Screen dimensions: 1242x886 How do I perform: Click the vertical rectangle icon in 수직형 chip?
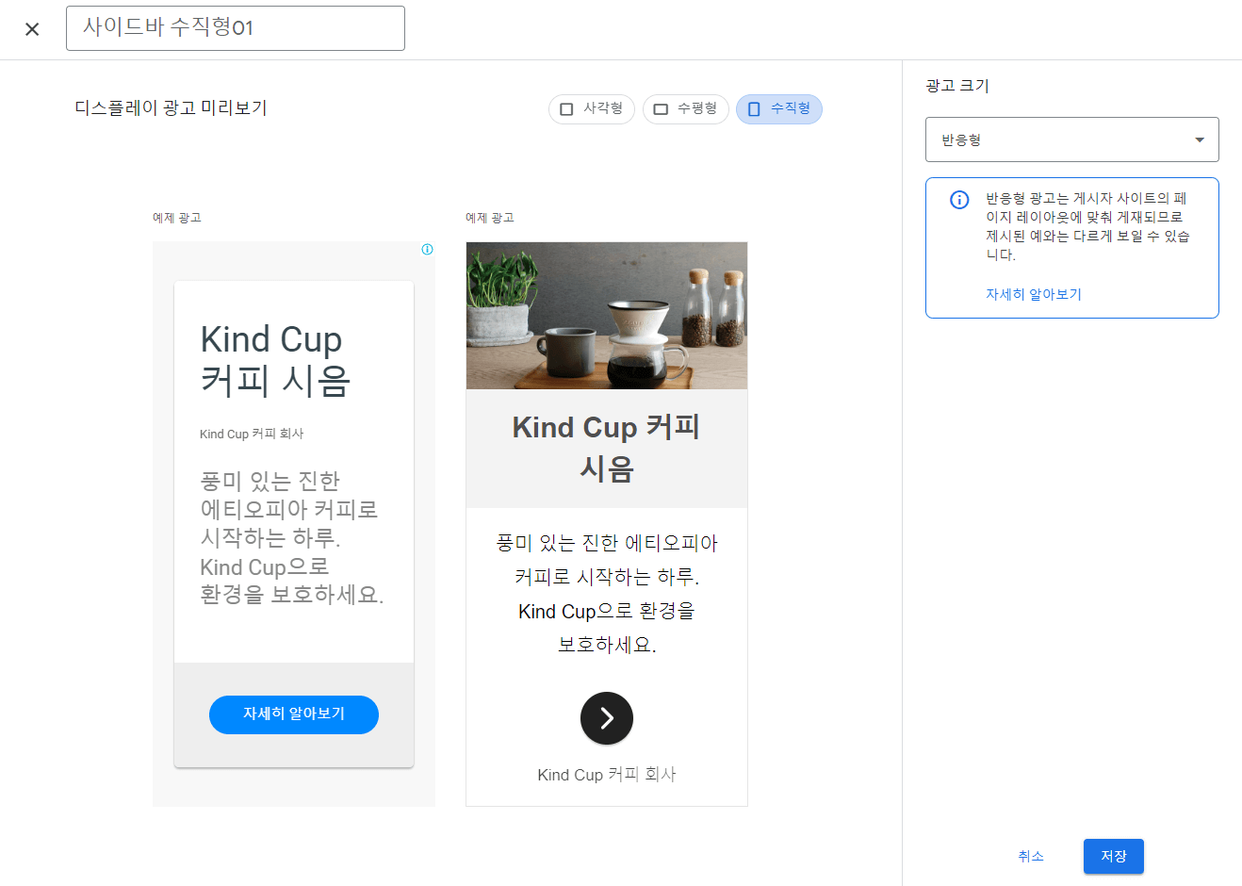click(x=753, y=109)
